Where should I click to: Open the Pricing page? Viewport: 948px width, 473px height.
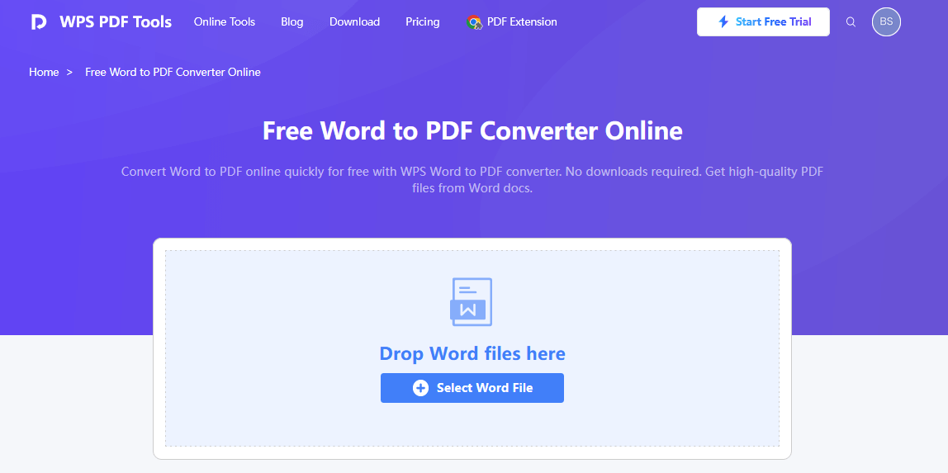(423, 21)
